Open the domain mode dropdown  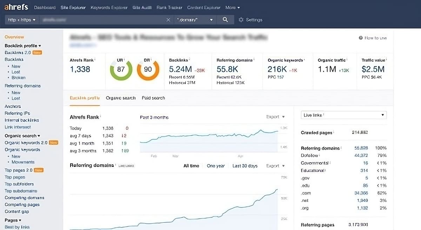[195, 20]
